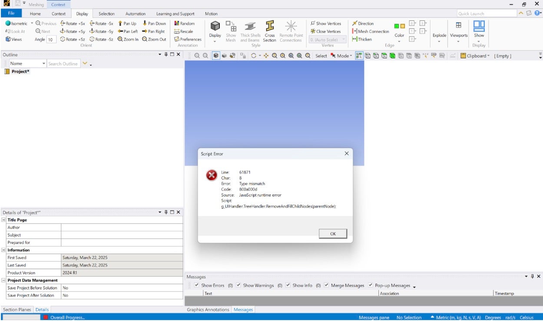Click the Cross Section icon
543x321 pixels.
269,27
